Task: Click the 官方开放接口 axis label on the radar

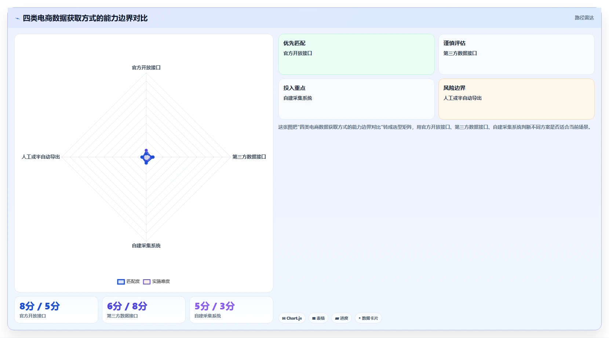Action: pos(146,68)
